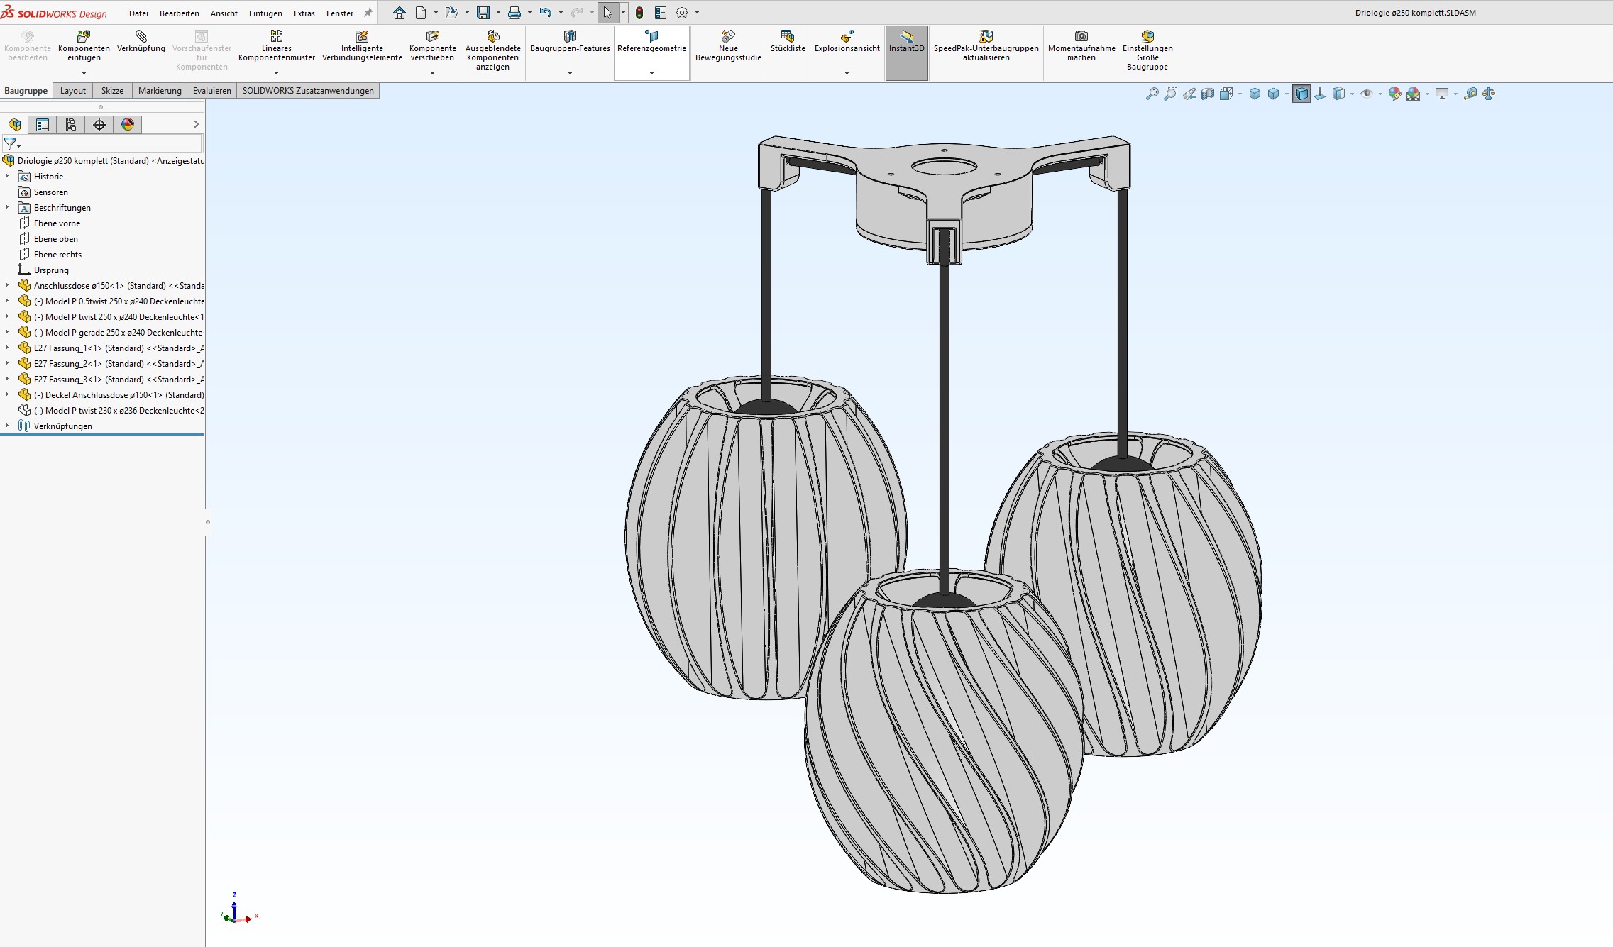This screenshot has height=947, width=1613.
Task: Expand Anschlussdose ø150 component node
Action: pyautogui.click(x=7, y=285)
